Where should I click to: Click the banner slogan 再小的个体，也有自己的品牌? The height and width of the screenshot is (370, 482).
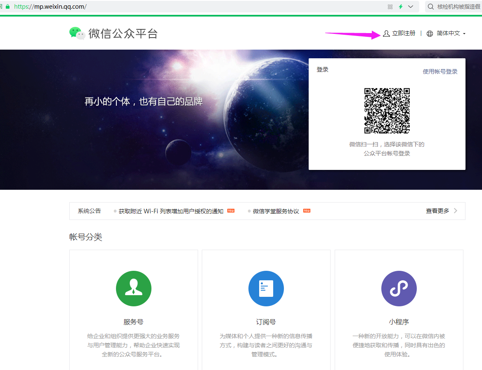point(144,101)
